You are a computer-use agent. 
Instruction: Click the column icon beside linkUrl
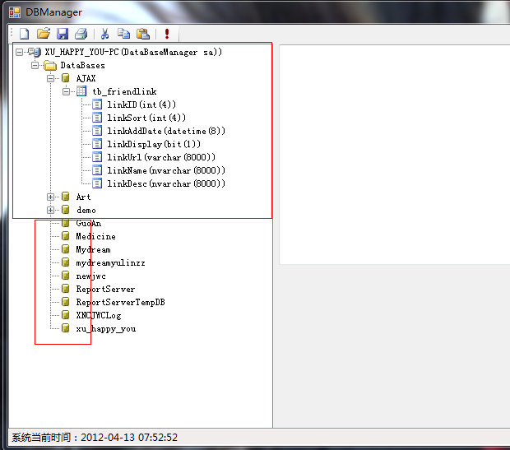(97, 157)
